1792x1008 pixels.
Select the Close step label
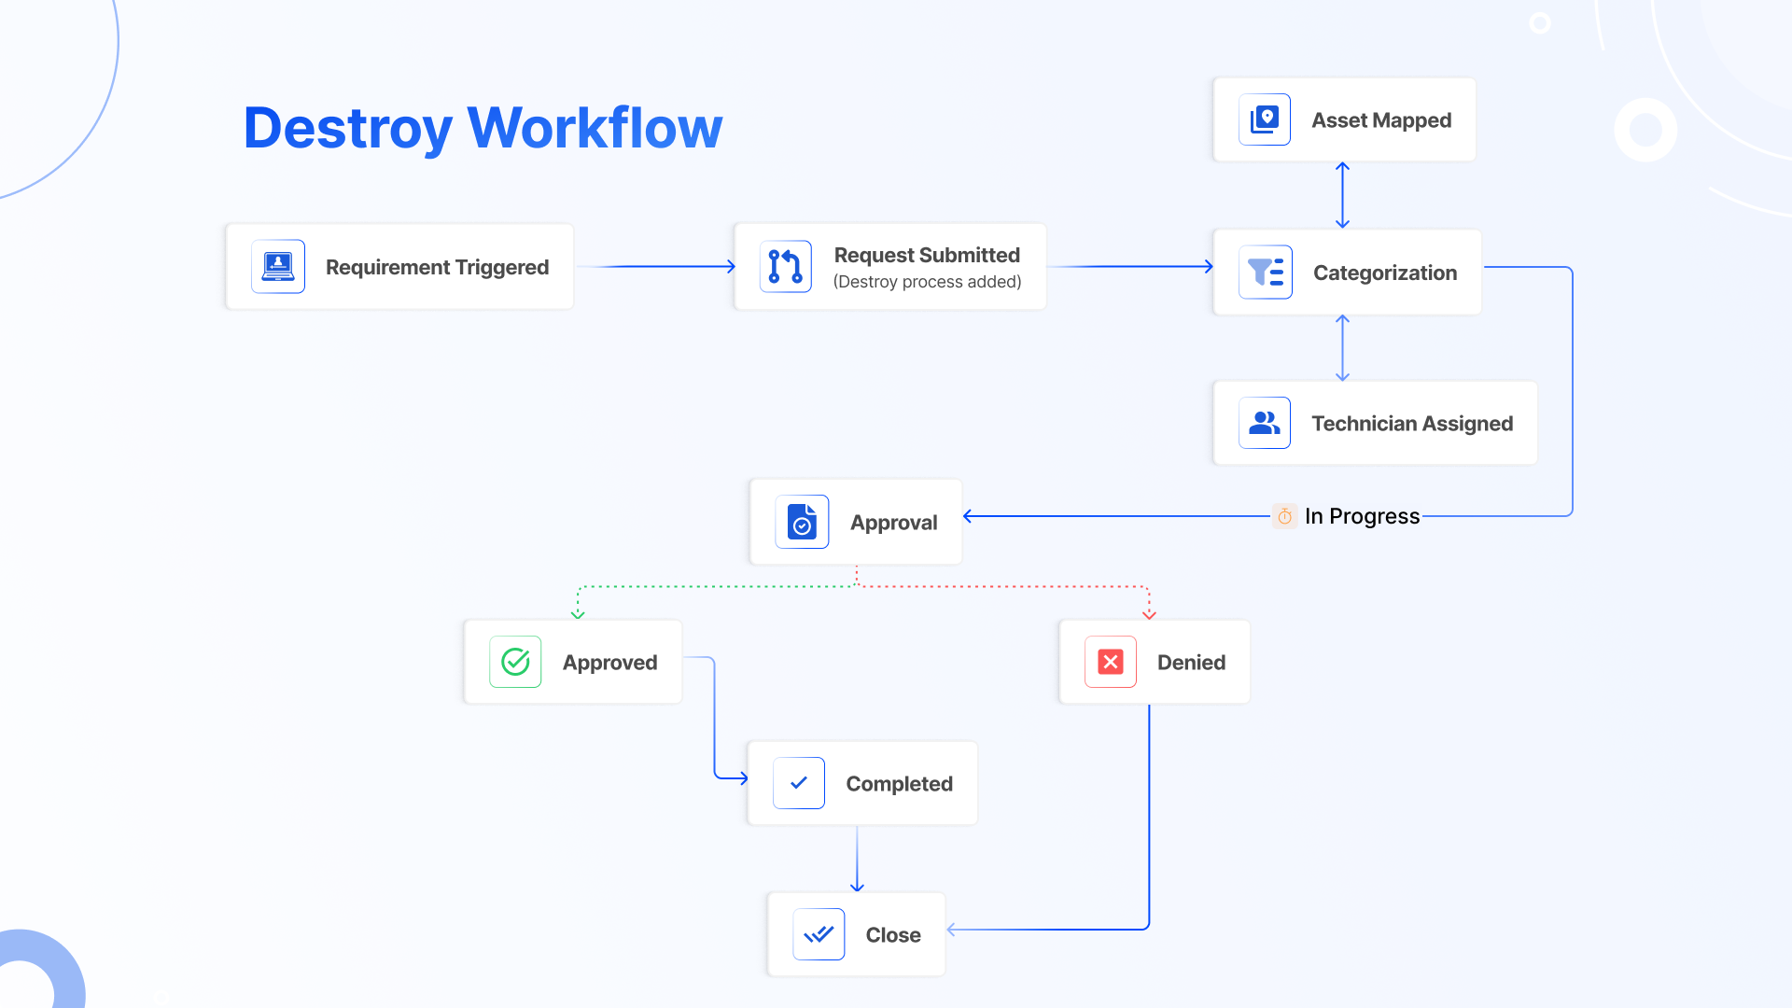pos(893,935)
